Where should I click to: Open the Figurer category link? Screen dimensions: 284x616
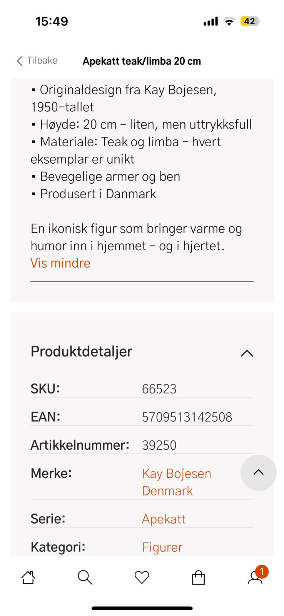click(x=162, y=547)
